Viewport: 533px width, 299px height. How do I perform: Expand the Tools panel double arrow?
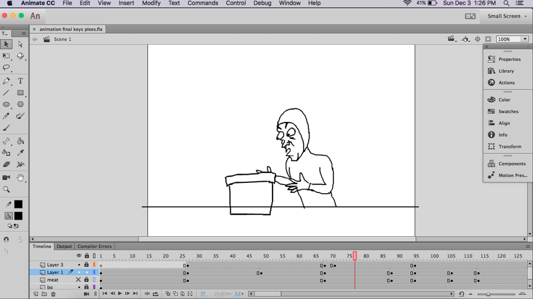point(3,27)
